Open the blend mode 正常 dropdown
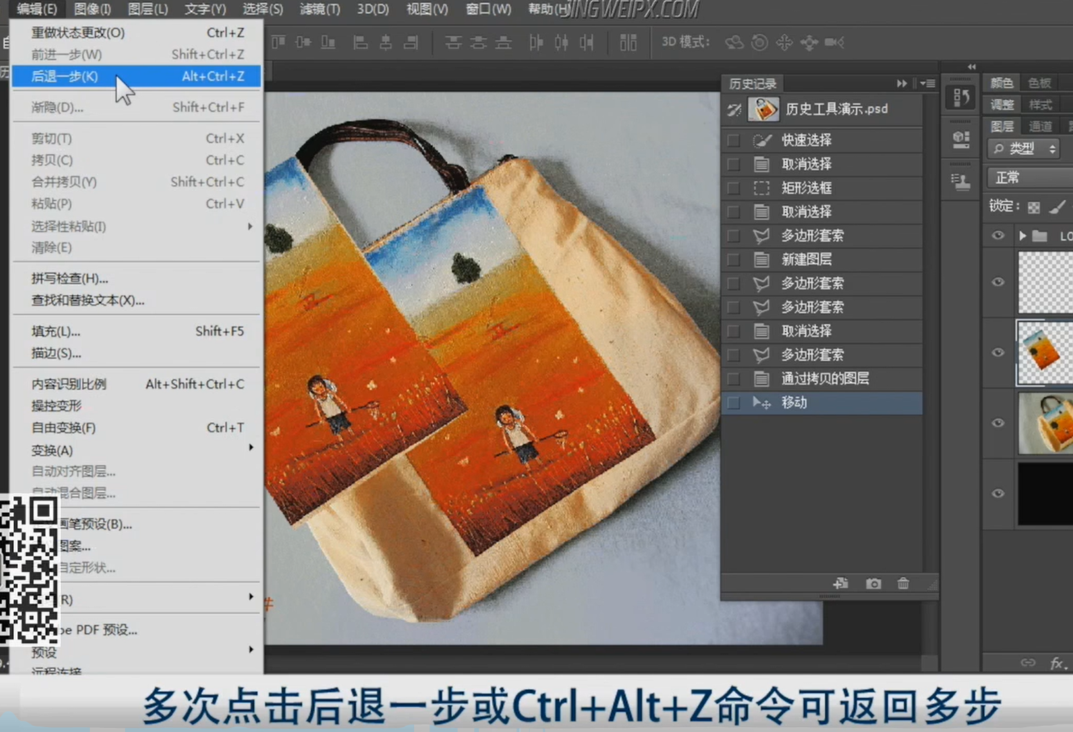 click(x=1030, y=178)
